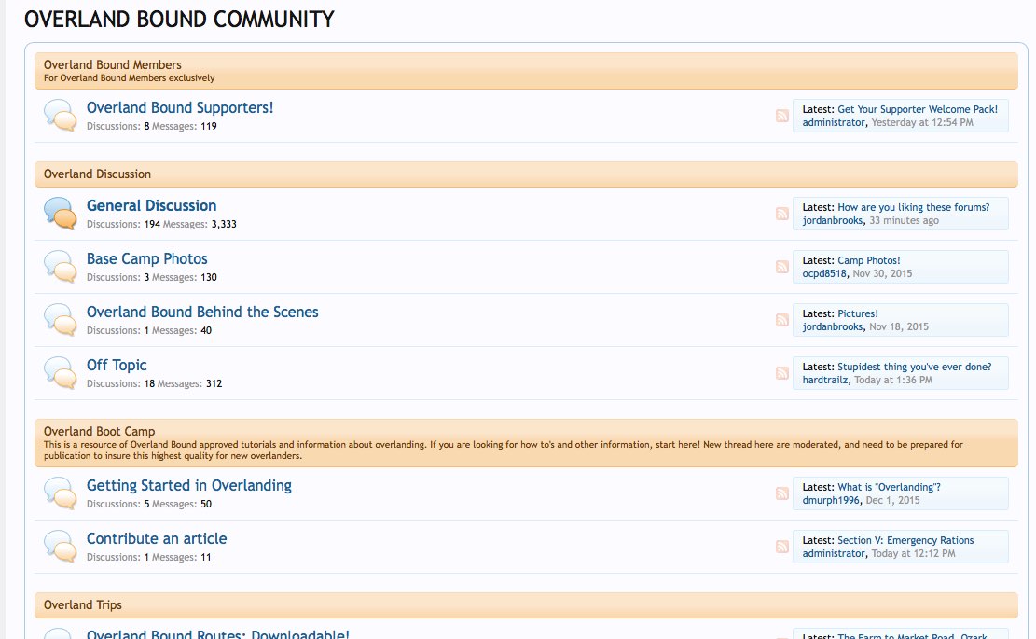Click the Supporters message count 119
The image size is (1036, 639).
[x=209, y=126]
